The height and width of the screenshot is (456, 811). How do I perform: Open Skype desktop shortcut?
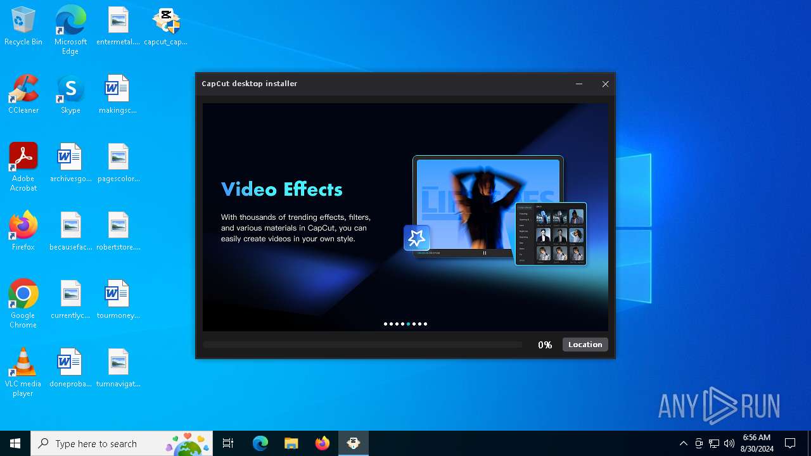click(70, 94)
